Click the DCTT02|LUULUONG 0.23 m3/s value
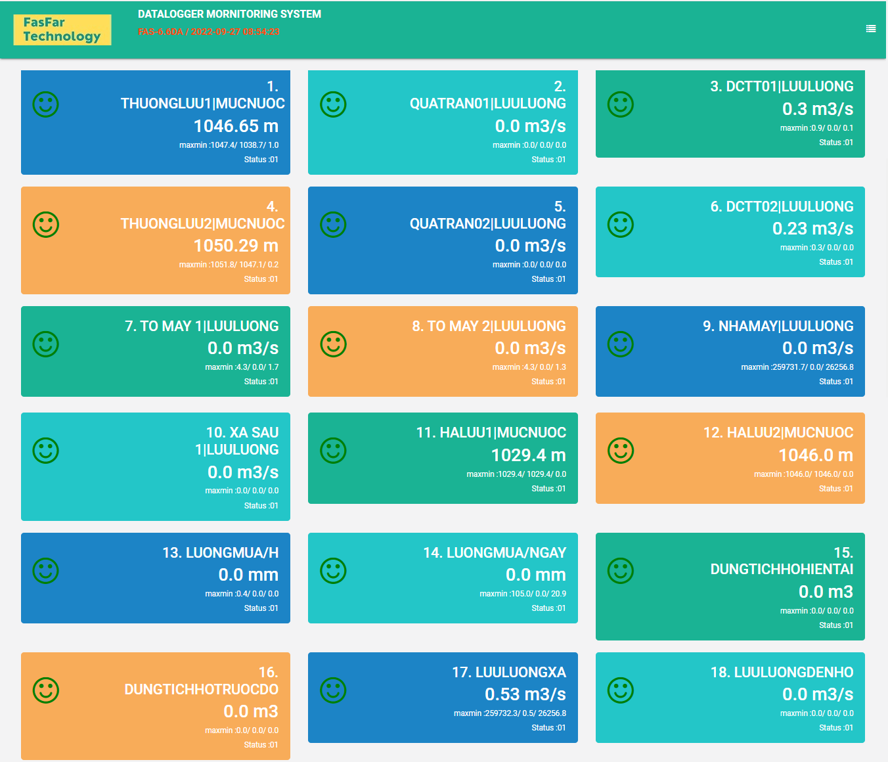Image resolution: width=888 pixels, height=762 pixels. [812, 229]
